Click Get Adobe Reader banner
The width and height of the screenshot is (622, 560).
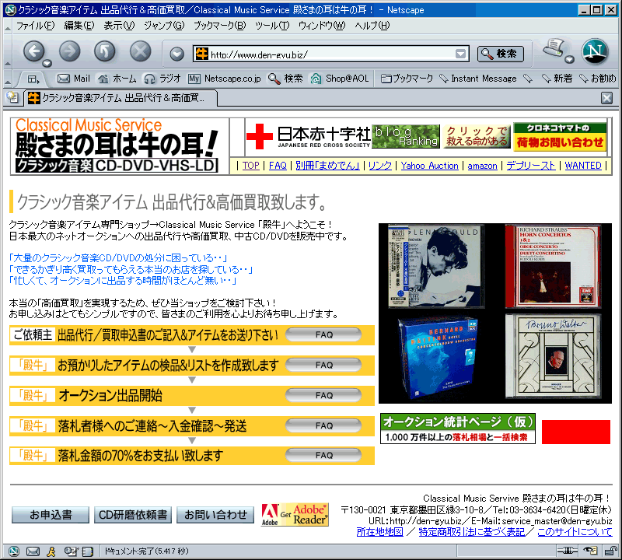tap(295, 515)
